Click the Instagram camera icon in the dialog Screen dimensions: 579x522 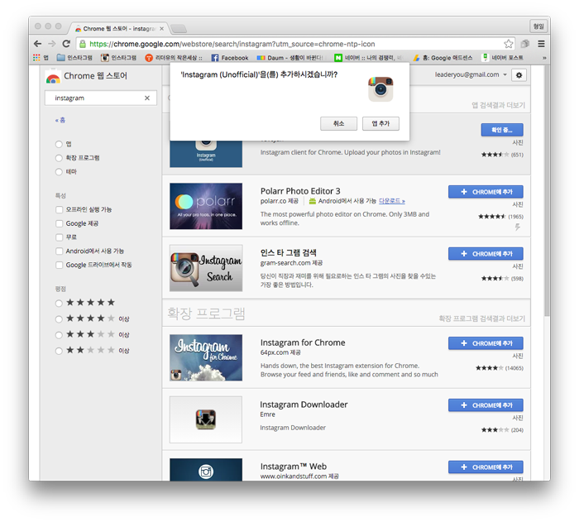(380, 89)
